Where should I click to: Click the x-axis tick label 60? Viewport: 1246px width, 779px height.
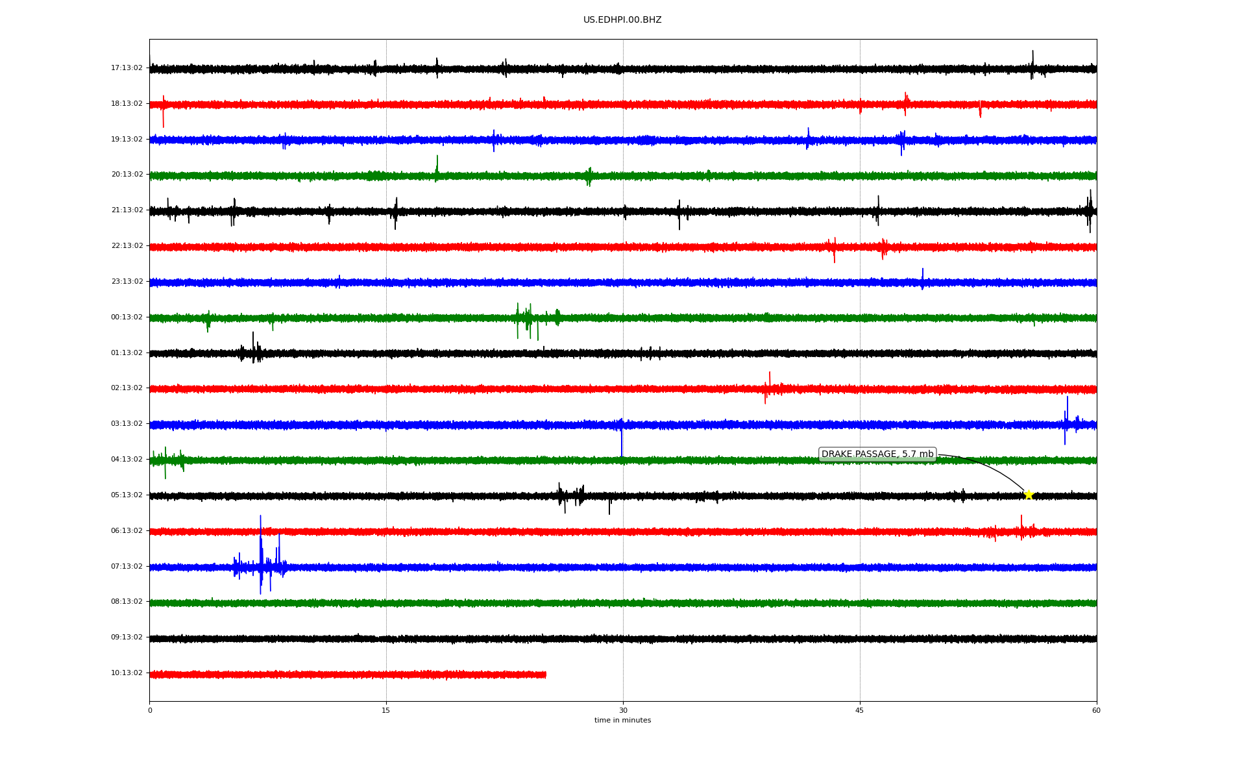click(x=1096, y=711)
